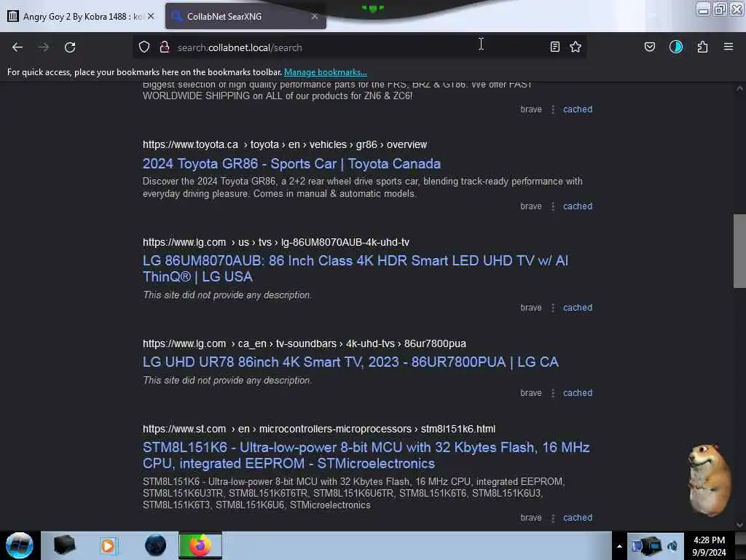
Task: Expand options dots for WORLDWIDE SHIPPING result
Action: click(x=553, y=109)
